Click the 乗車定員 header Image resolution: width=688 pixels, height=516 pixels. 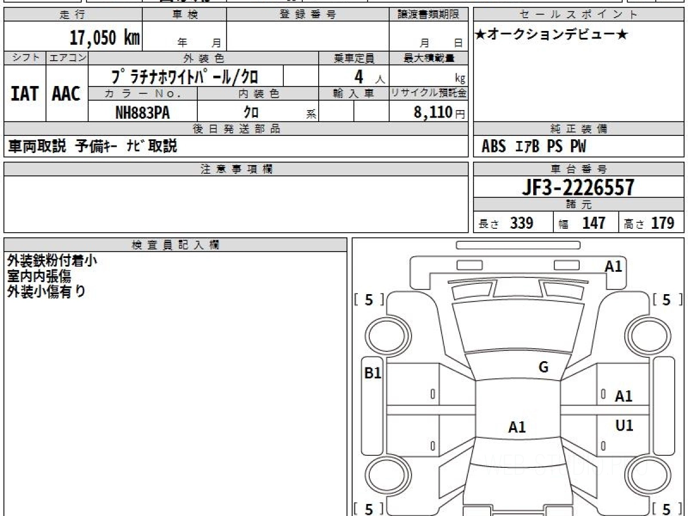click(354, 58)
